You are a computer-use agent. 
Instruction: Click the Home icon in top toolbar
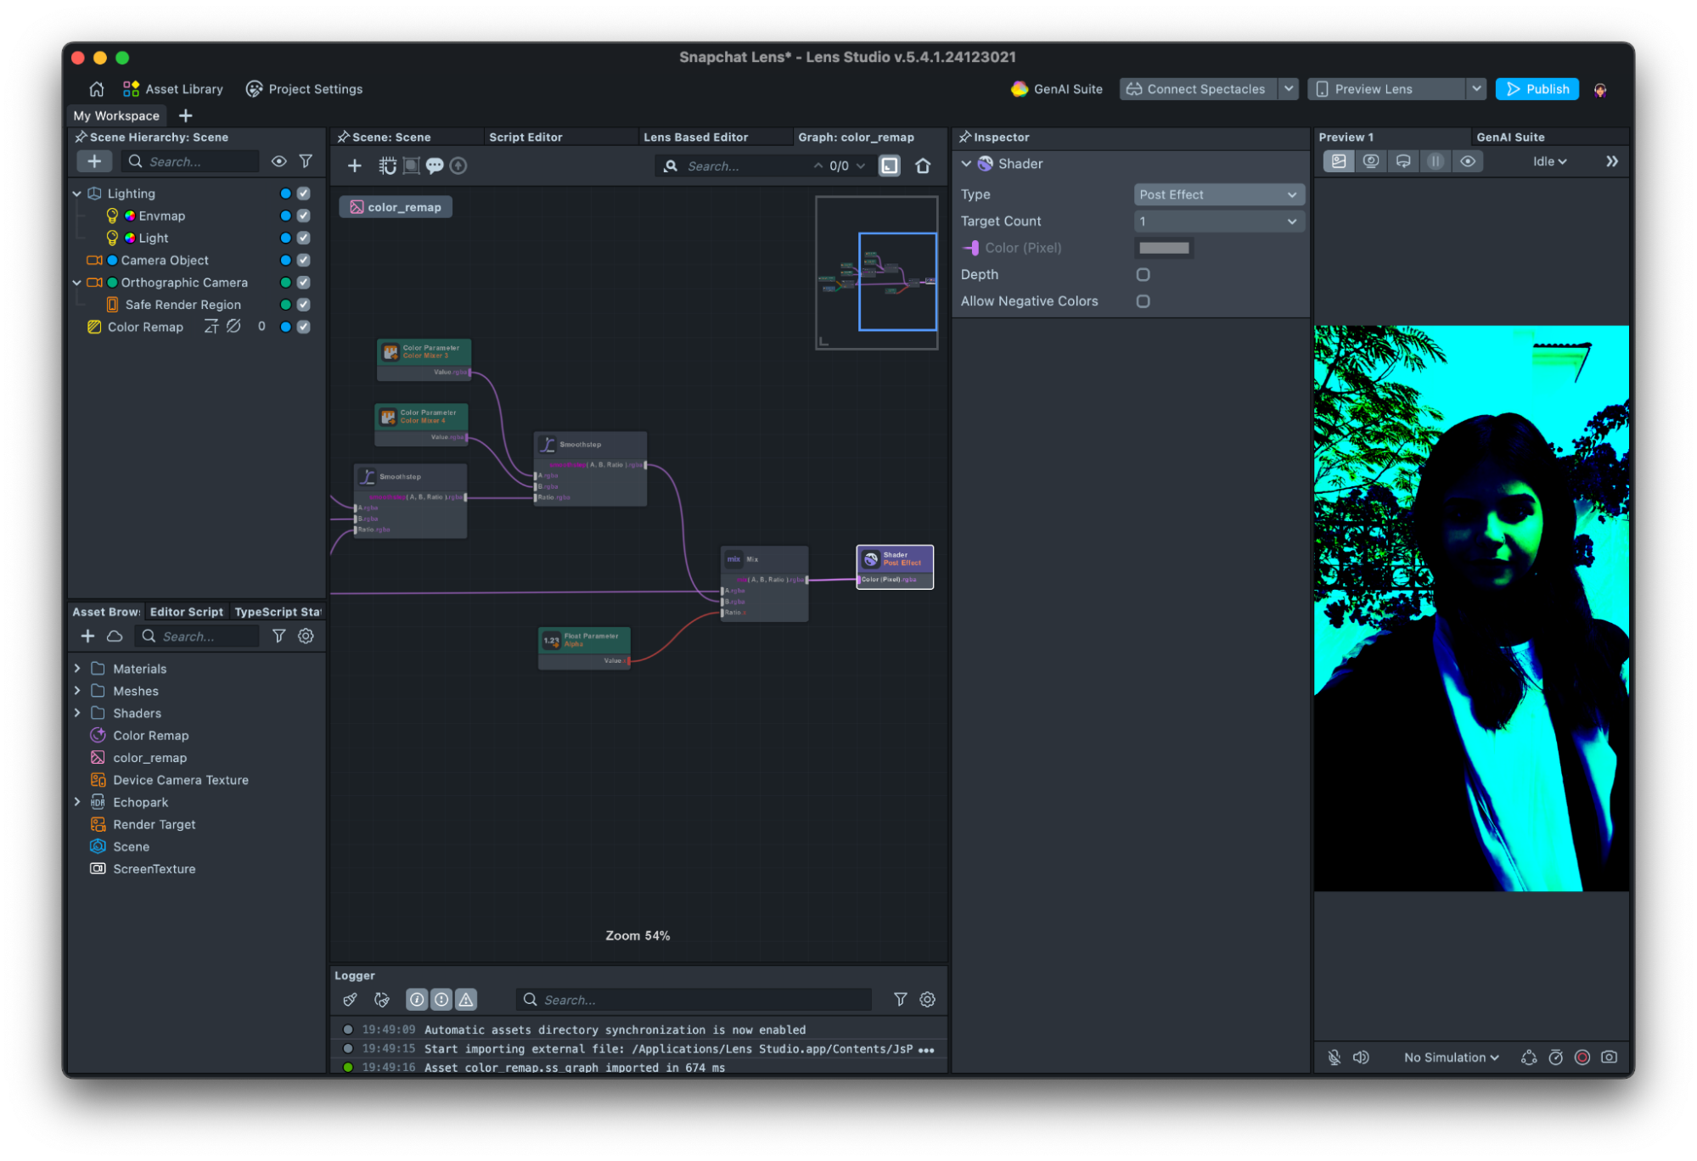coord(96,89)
